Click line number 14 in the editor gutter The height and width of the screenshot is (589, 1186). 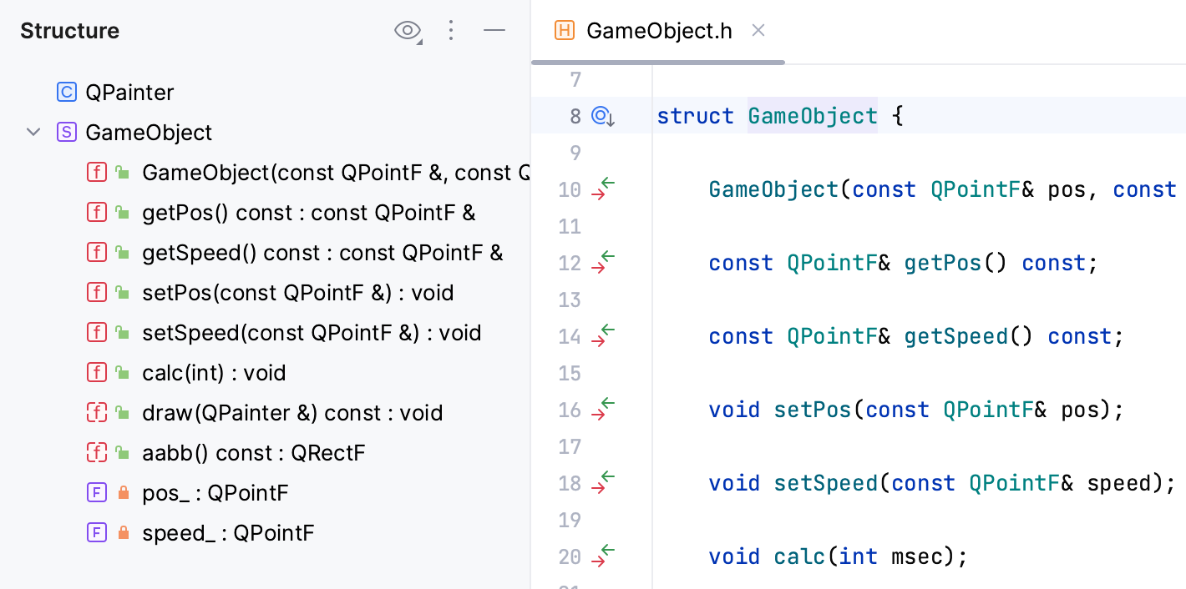(569, 336)
